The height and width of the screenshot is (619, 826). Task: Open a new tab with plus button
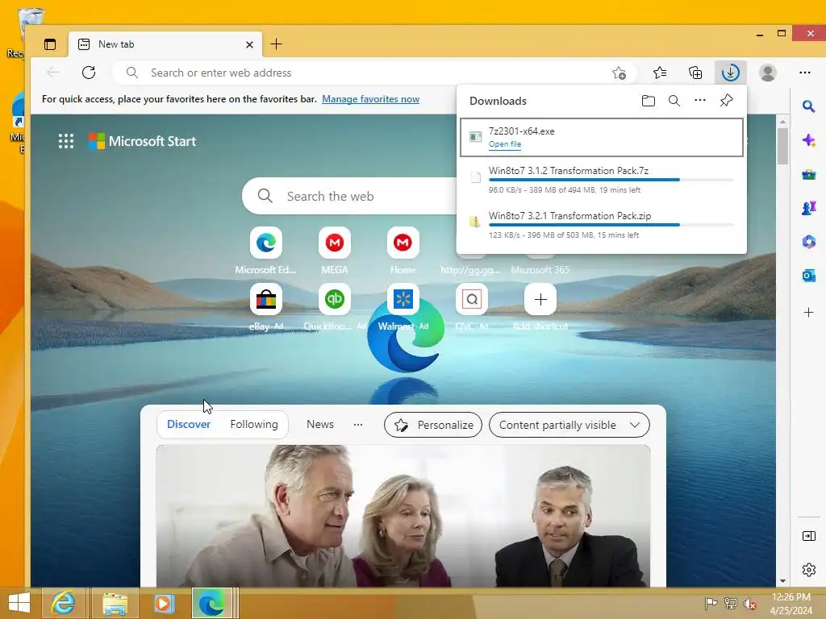coord(276,44)
